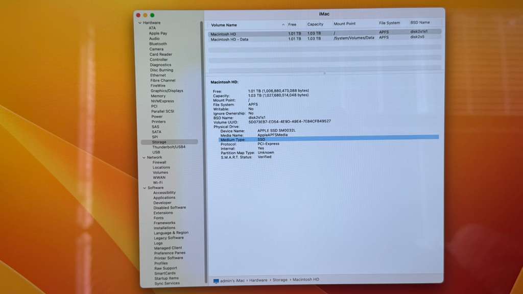Collapse the Software section triangle
The width and height of the screenshot is (523, 294).
144,188
